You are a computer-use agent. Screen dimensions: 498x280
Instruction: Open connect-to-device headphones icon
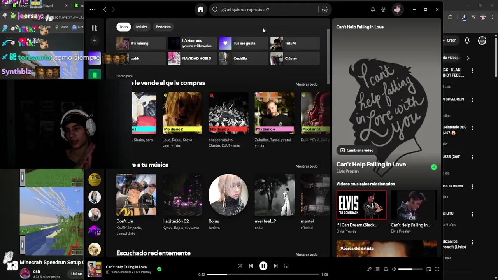pyautogui.click(x=386, y=269)
